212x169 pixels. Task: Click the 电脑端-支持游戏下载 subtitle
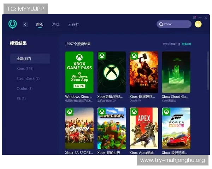(79, 101)
